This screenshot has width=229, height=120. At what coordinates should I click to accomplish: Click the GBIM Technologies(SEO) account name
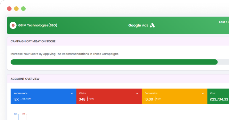click(38, 25)
